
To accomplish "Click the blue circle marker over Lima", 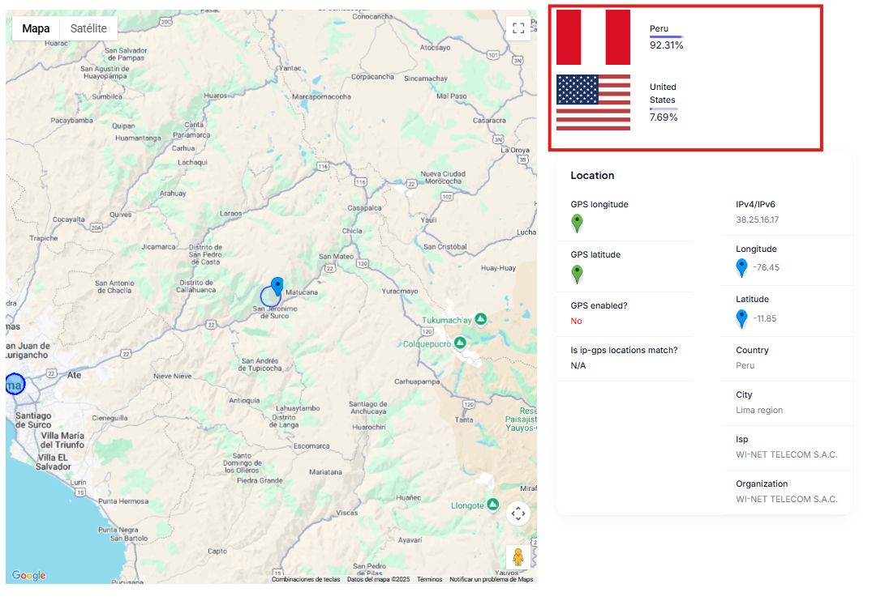I will pos(15,384).
